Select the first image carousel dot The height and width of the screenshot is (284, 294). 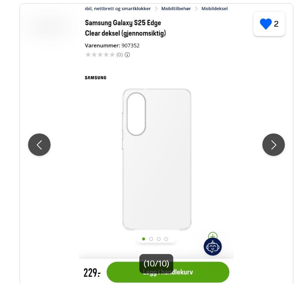point(144,239)
